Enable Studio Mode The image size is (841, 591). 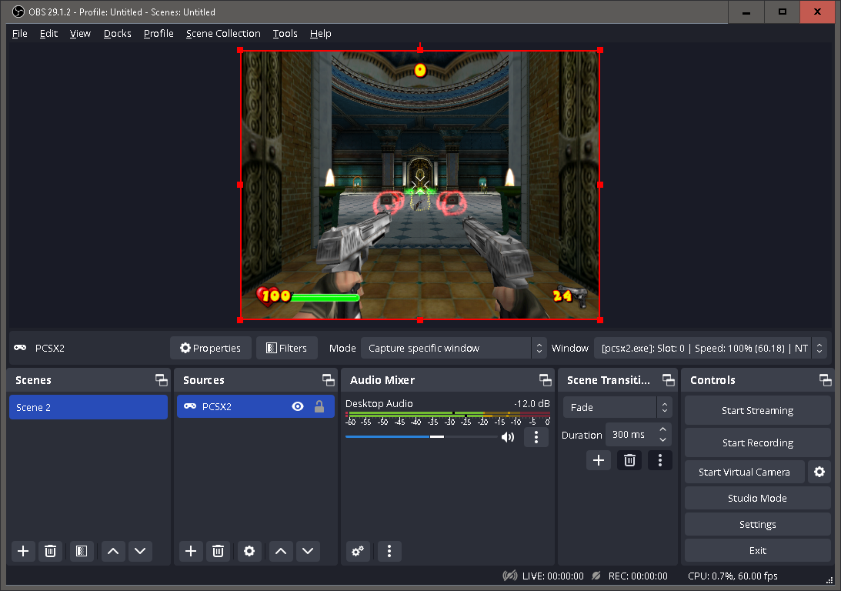pos(757,498)
